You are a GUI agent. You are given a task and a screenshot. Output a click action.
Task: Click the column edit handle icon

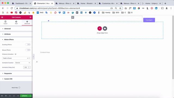(73, 17)
